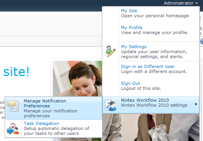Expand the Nintex Workflow 2010 submenu arrow
Image resolution: width=203 pixels, height=141 pixels.
point(196,104)
